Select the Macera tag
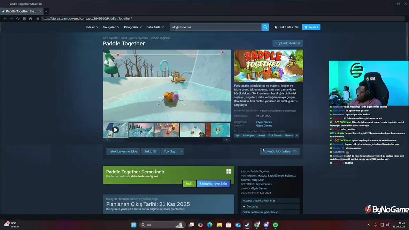 pyautogui.click(x=289, y=135)
